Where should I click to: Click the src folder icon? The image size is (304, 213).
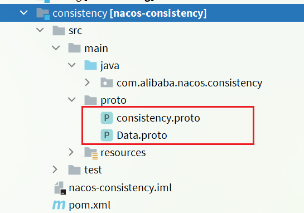tap(59, 31)
